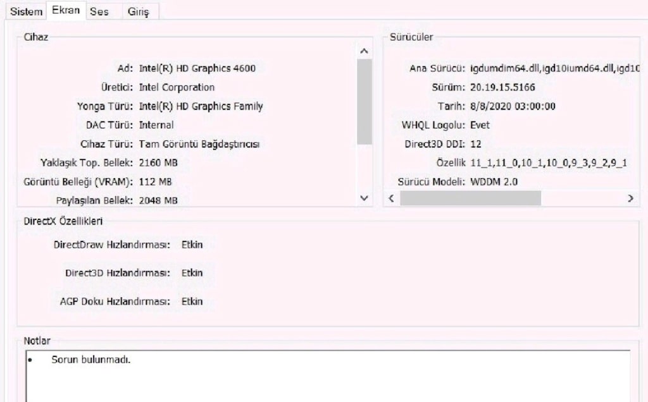Screen dimensions: 648x402
Task: Click the 'Intel Corporation' manufacturer value
Action: pyautogui.click(x=177, y=87)
